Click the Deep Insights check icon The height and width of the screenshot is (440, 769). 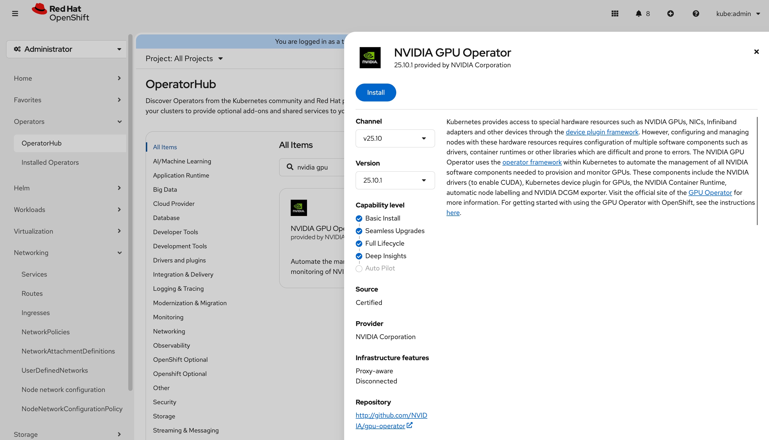click(359, 256)
